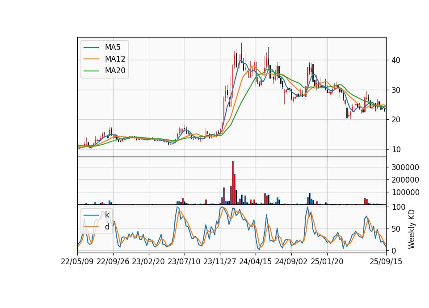The height and width of the screenshot is (308, 429).
Task: Click the volume axis value 200000
Action: coord(405,180)
